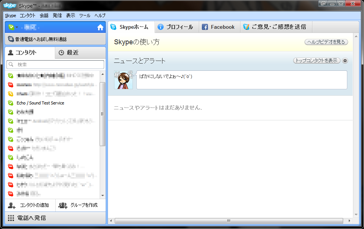Click the profile avatar thumbnail
Image resolution: width=364 pixels, height=229 pixels.
pyautogui.click(x=123, y=80)
